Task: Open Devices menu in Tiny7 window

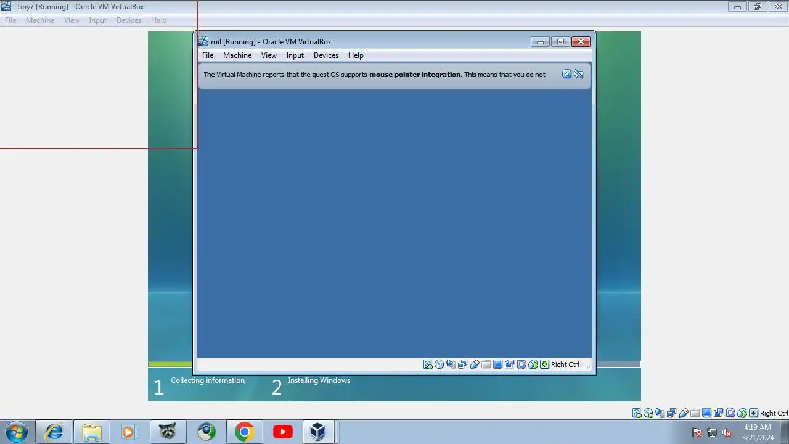Action: pos(129,20)
